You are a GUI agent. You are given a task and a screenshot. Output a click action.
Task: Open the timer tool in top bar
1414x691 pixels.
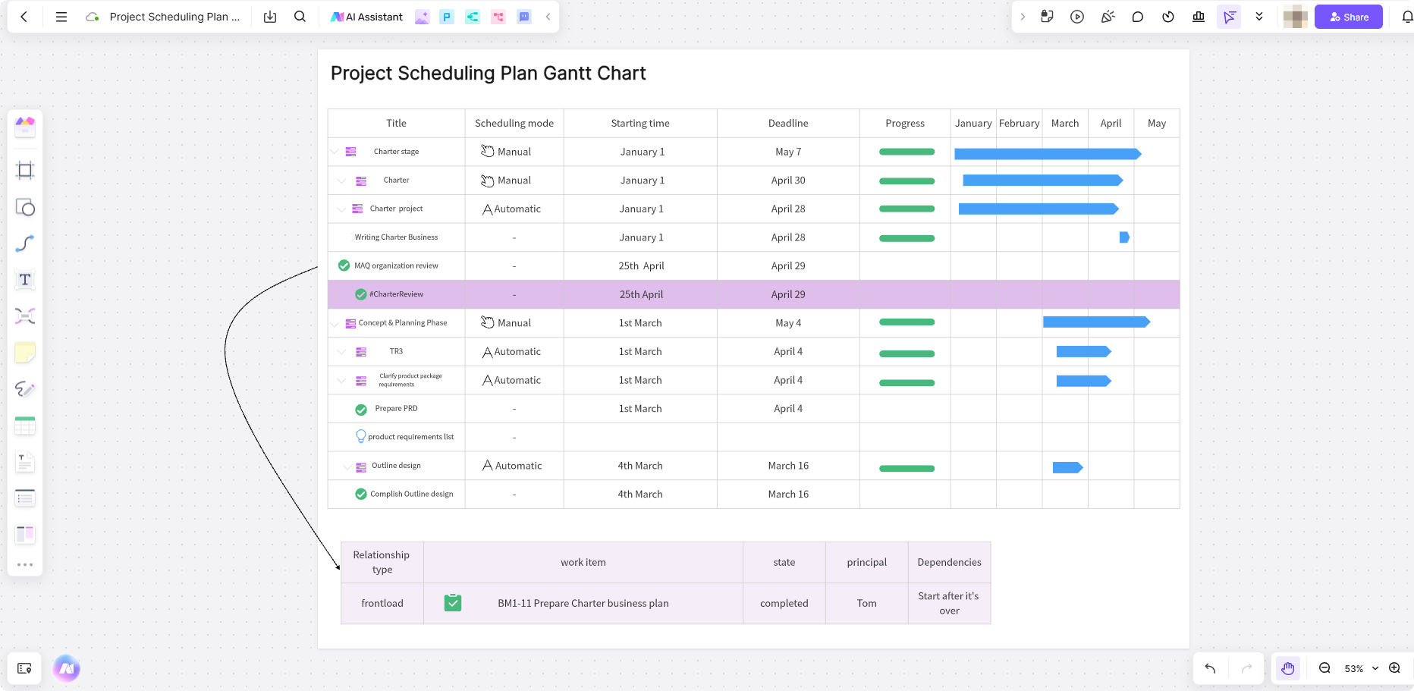[x=1168, y=17]
